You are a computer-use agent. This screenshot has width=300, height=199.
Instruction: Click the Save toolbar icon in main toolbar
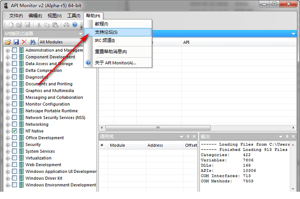28,25
